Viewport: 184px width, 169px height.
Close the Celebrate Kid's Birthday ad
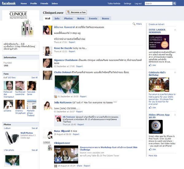point(175,73)
